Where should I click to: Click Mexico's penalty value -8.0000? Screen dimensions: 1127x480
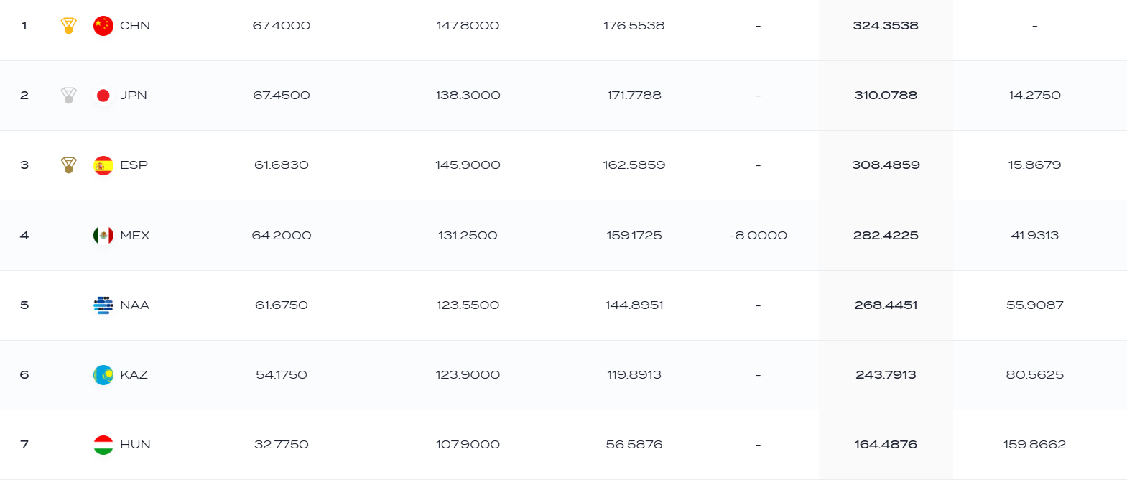(758, 235)
